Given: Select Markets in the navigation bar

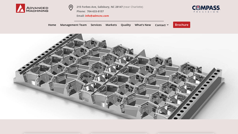Looking at the screenshot, I should click(111, 25).
